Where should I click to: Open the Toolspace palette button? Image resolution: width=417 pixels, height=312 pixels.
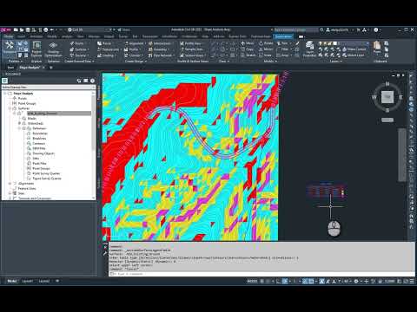(10, 48)
